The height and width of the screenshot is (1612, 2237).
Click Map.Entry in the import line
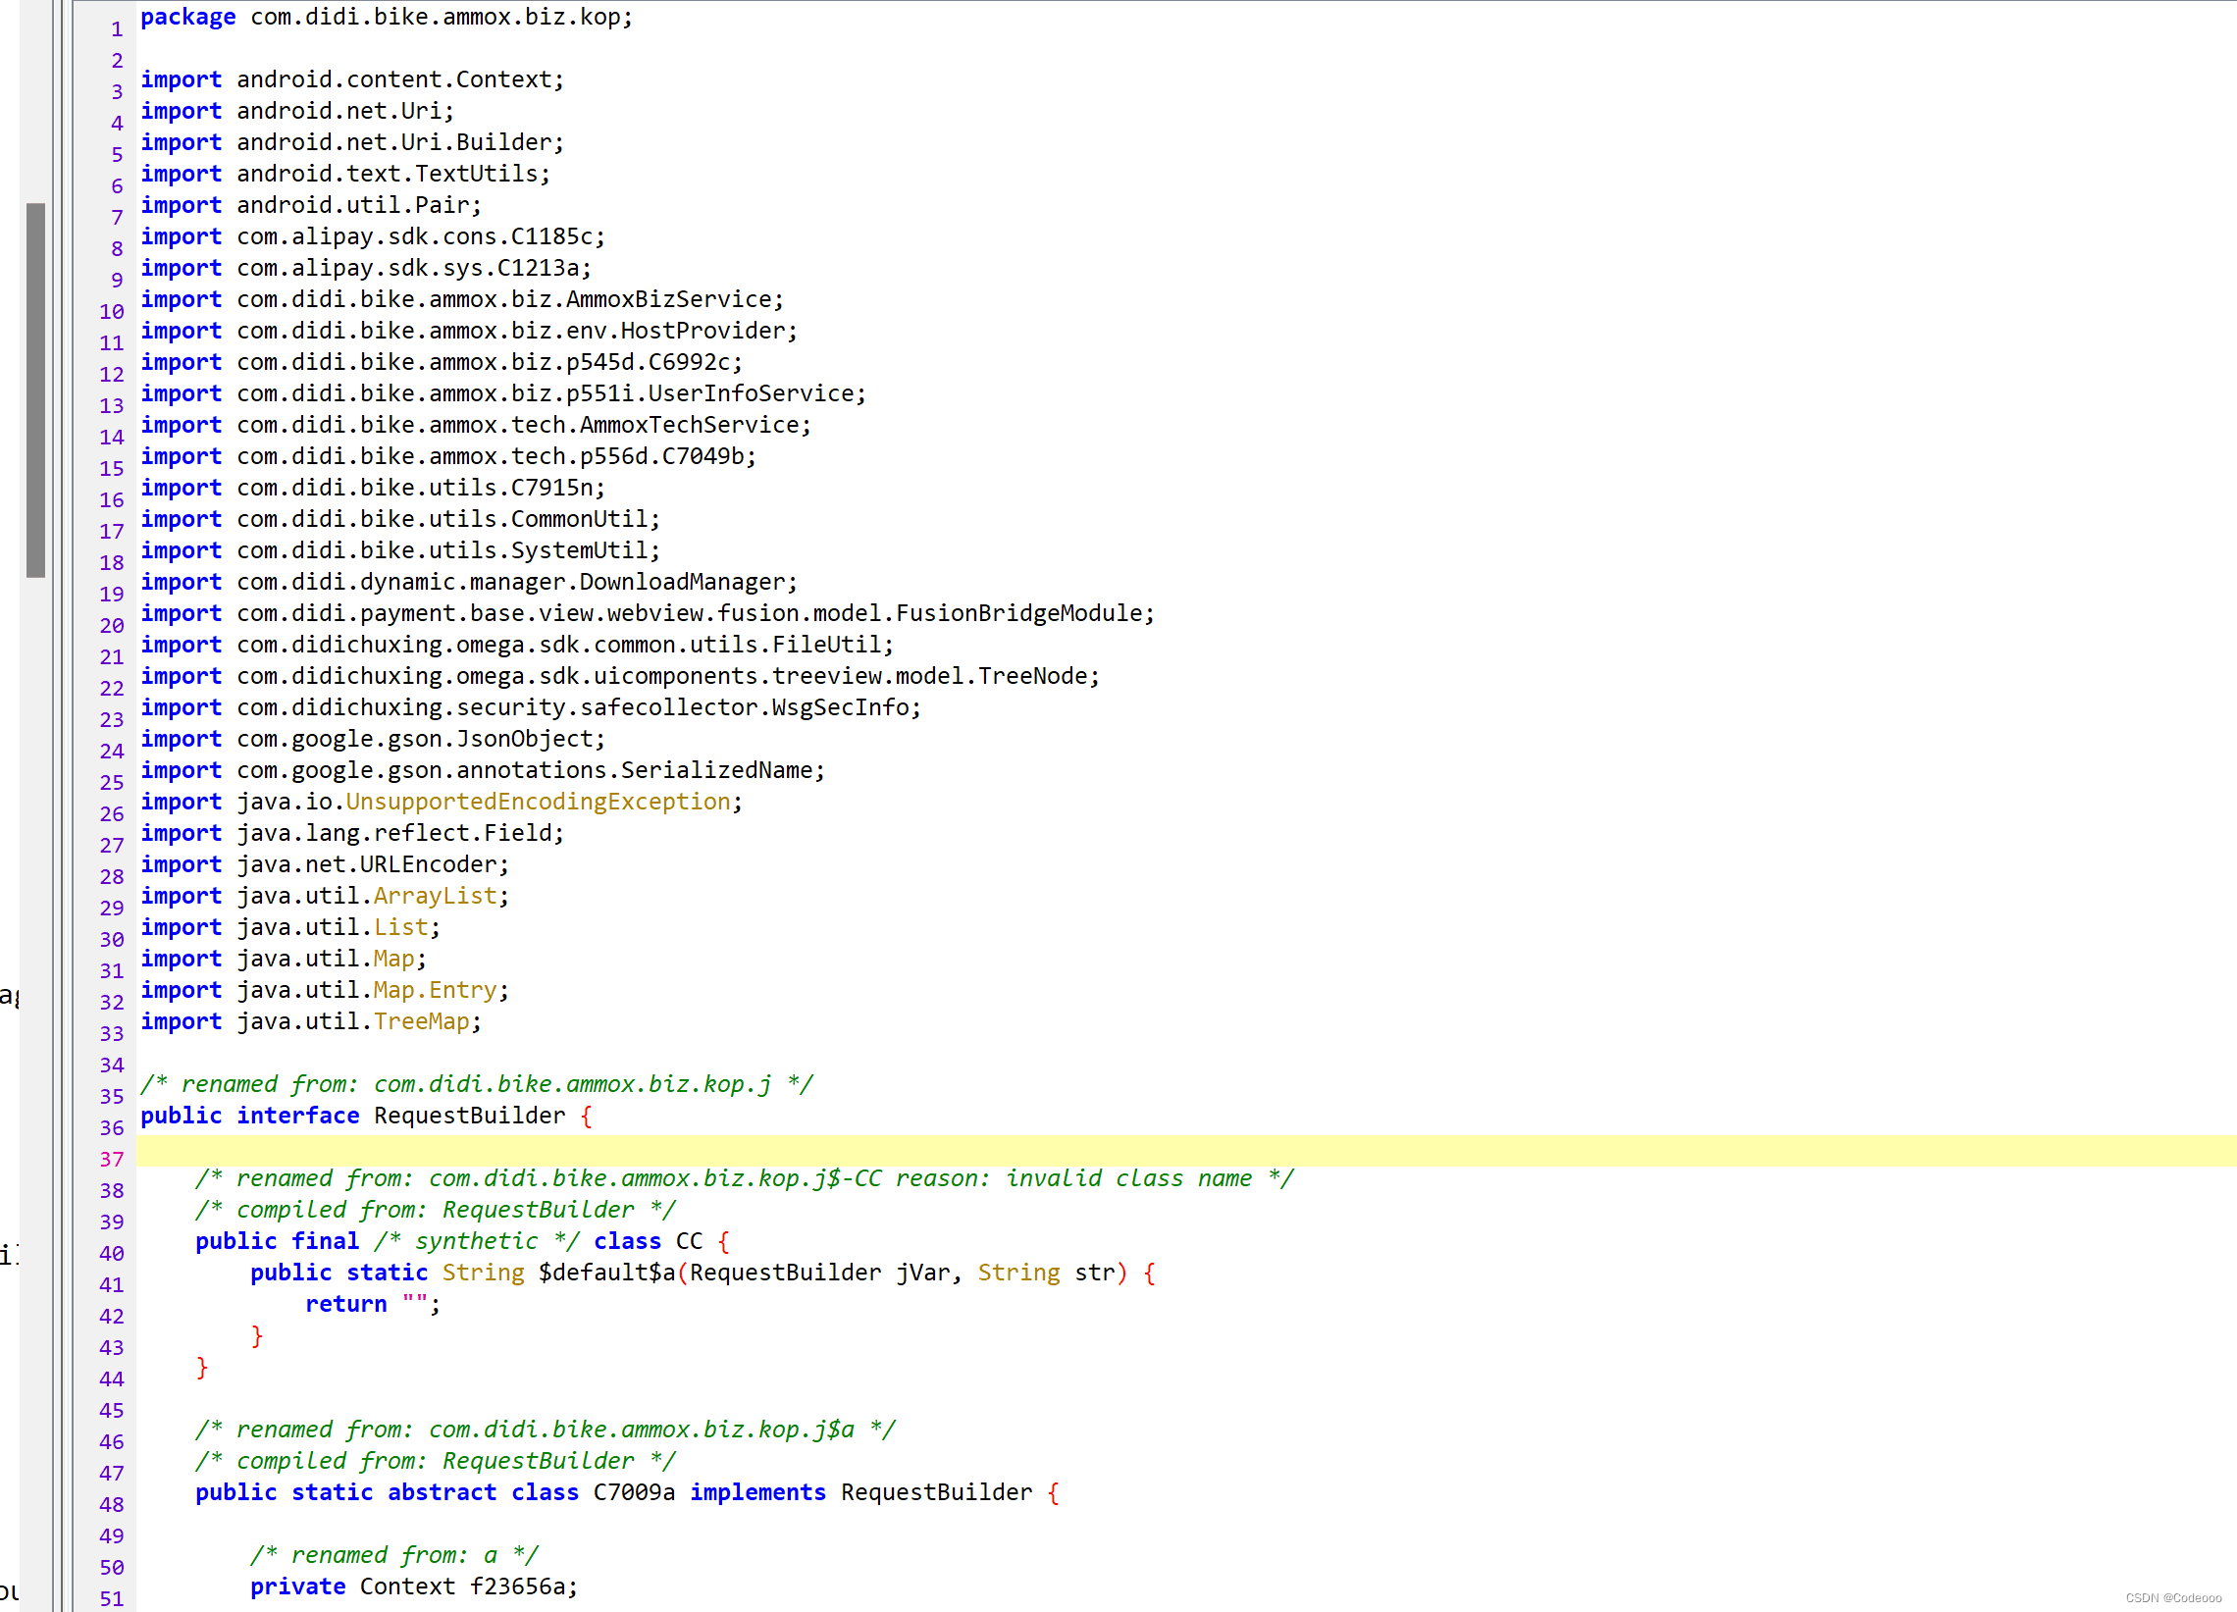434,991
